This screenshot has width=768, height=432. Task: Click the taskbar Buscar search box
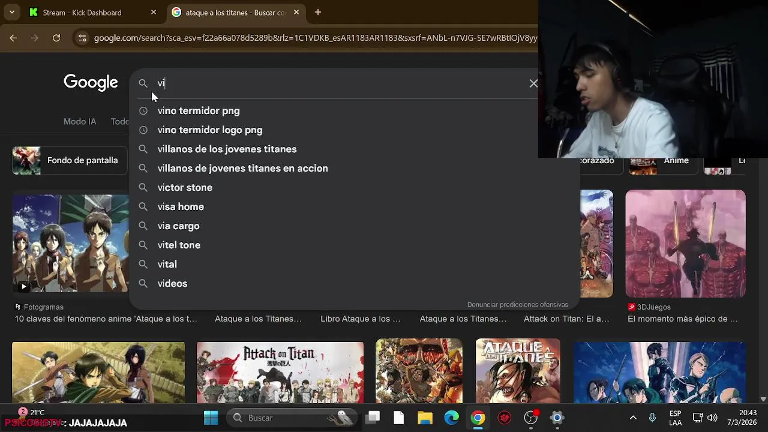click(293, 418)
